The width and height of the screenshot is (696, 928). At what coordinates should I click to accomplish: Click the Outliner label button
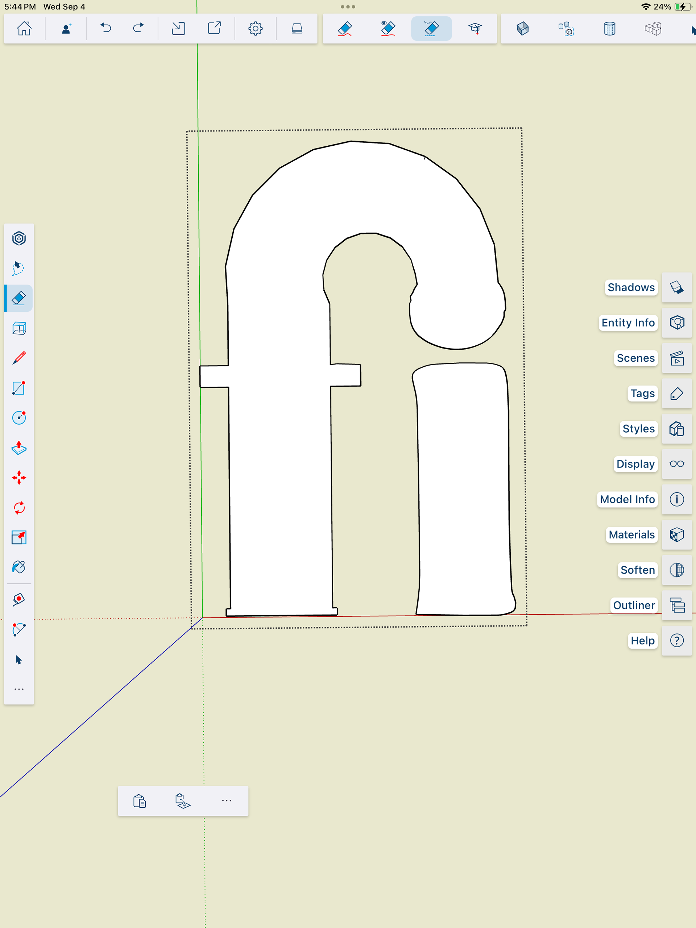(x=633, y=605)
